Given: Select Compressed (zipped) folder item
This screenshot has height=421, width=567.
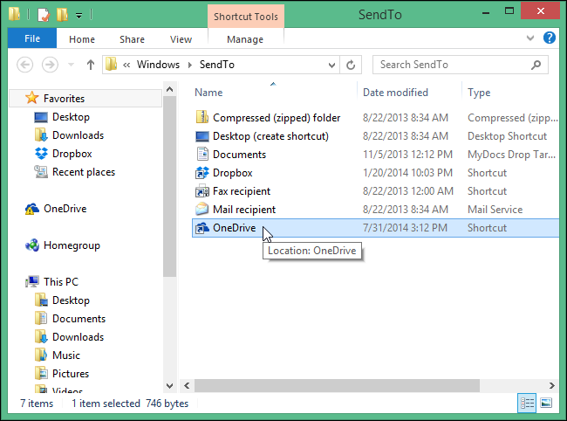Looking at the screenshot, I should tap(277, 118).
